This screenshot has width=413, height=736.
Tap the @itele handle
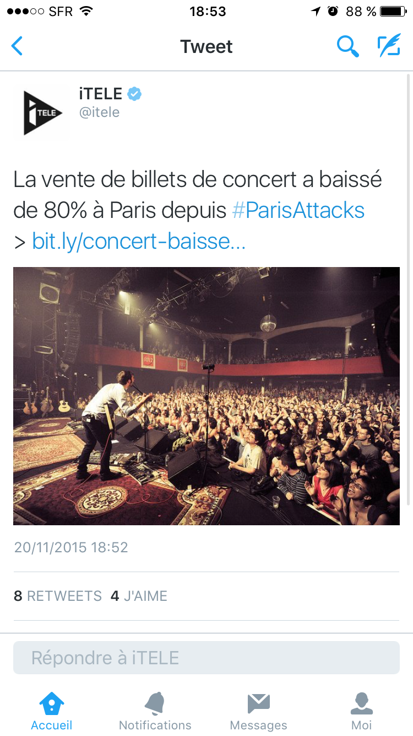[99, 113]
